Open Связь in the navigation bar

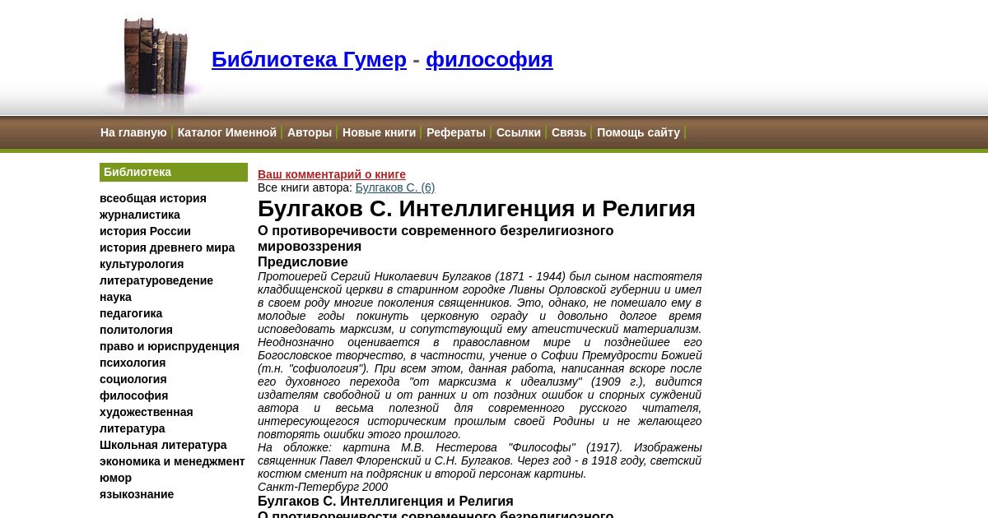569,132
